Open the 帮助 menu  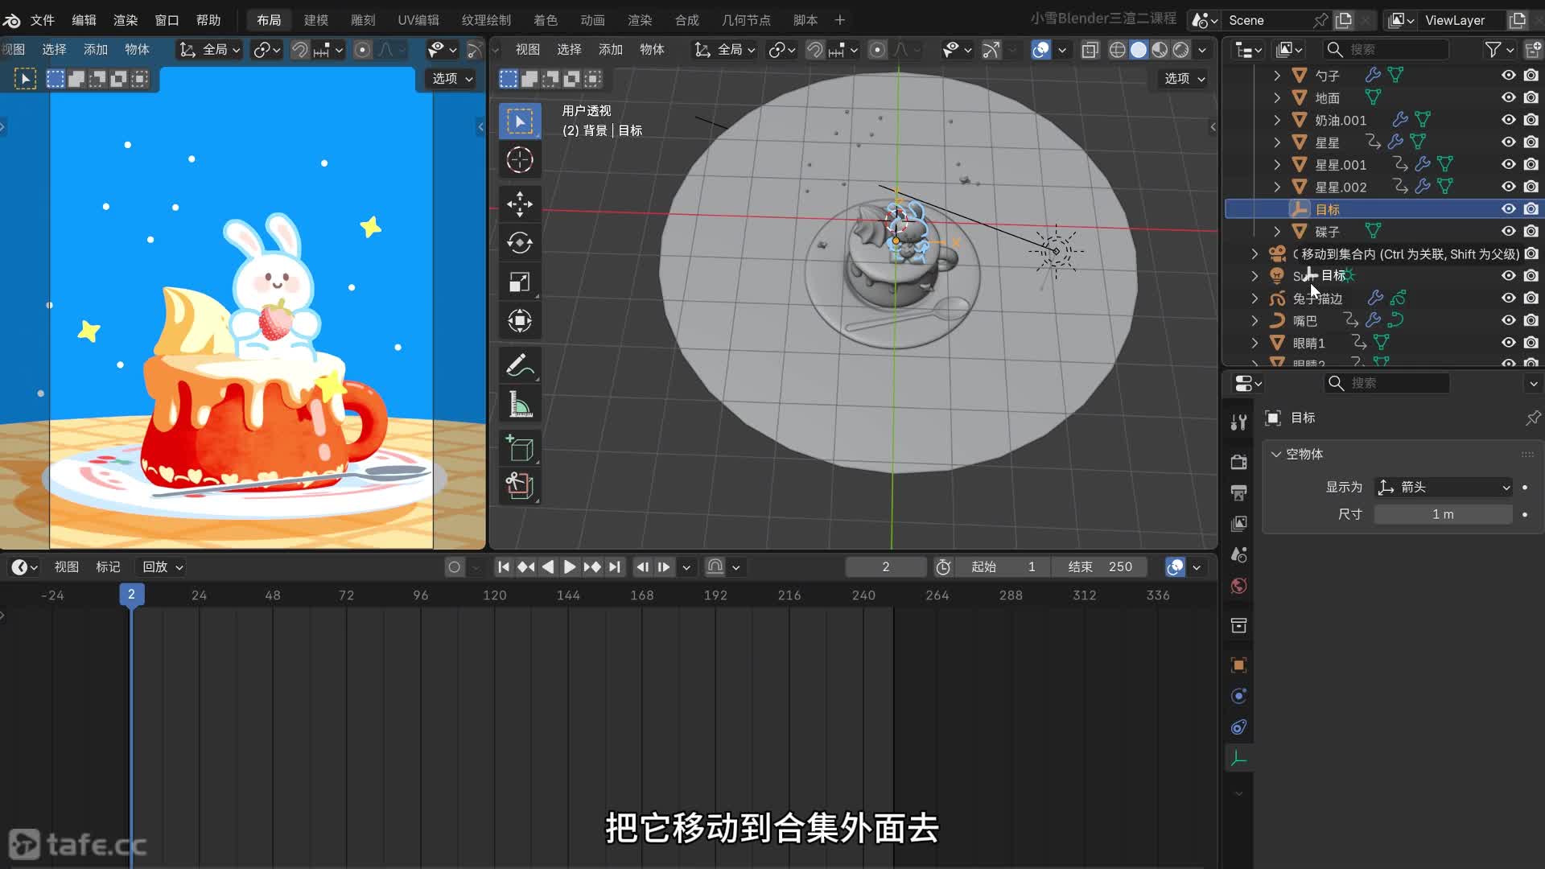click(x=208, y=20)
